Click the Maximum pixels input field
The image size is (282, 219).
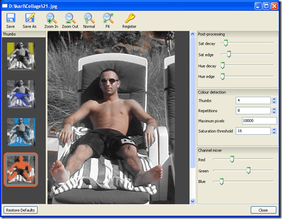(x=259, y=120)
